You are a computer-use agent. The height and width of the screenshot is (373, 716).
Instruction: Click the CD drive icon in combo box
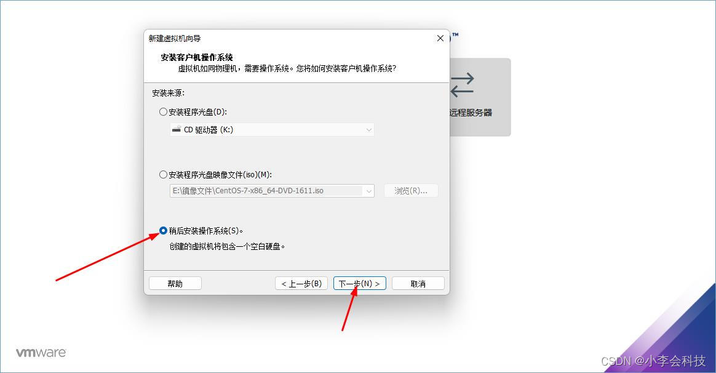(177, 129)
